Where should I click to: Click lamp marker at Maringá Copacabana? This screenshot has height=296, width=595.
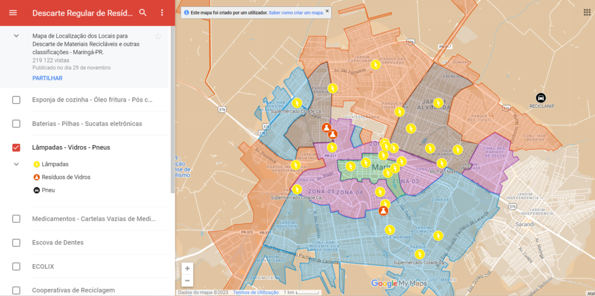(375, 64)
